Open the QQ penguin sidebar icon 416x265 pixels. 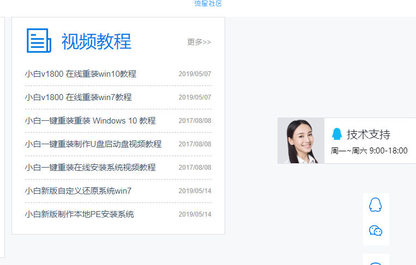[376, 205]
